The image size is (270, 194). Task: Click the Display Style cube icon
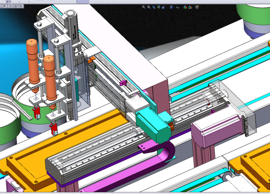click(x=171, y=7)
